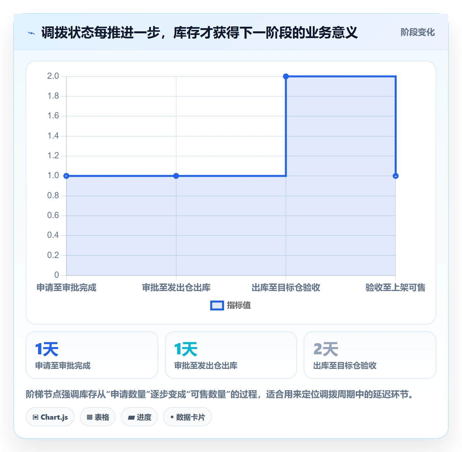Select the 2天 出库至目标仓验收 card

click(x=370, y=355)
